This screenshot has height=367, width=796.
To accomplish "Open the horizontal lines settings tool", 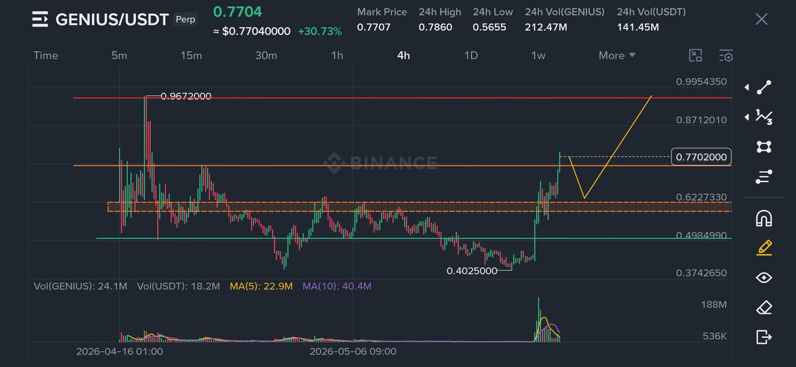I will pyautogui.click(x=764, y=177).
